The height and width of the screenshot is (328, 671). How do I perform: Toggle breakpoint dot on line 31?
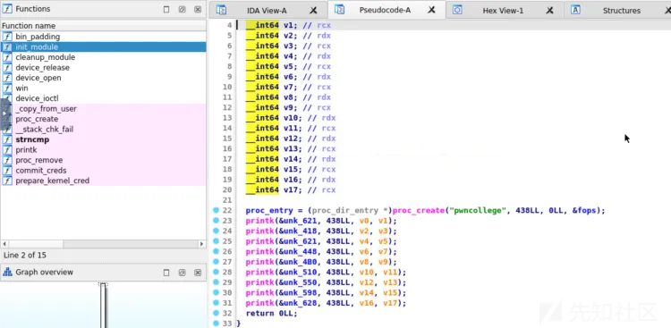[x=216, y=302]
